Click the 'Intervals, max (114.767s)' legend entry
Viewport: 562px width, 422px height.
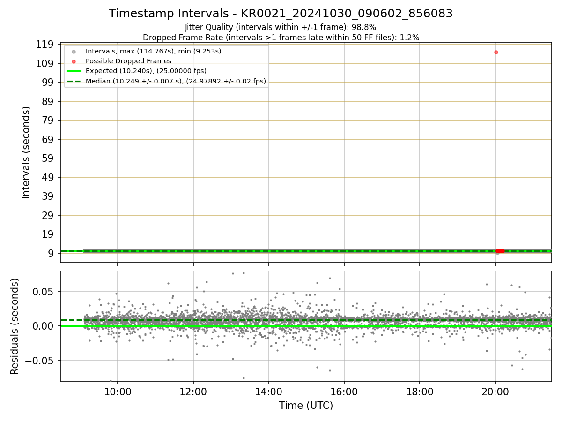pos(154,51)
